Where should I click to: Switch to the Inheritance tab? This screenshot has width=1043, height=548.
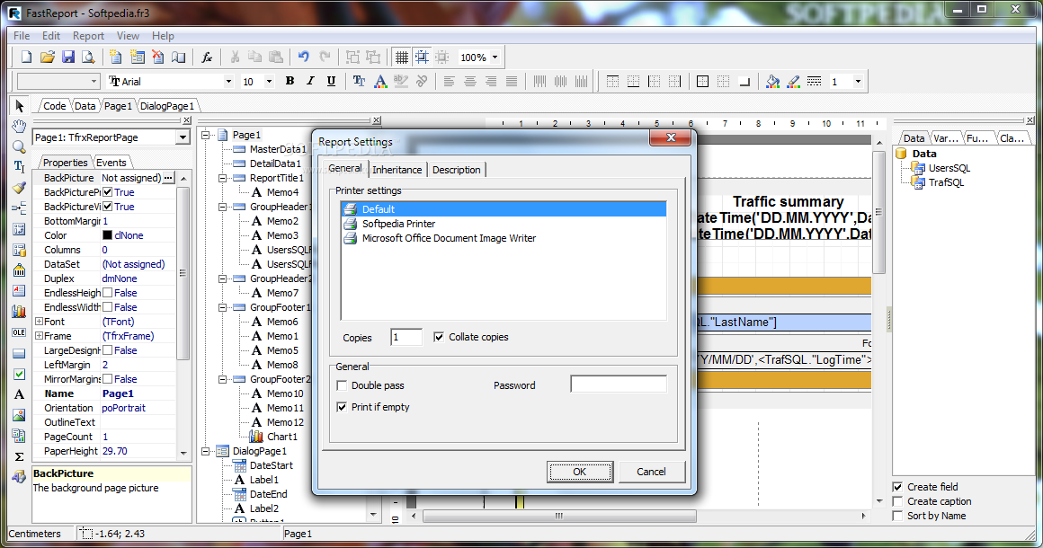click(x=397, y=170)
